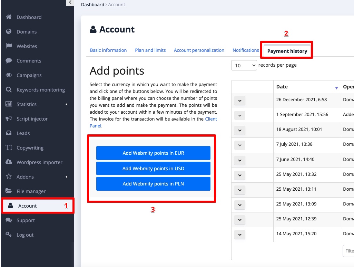Open the records per page dropdown

pyautogui.click(x=244, y=65)
